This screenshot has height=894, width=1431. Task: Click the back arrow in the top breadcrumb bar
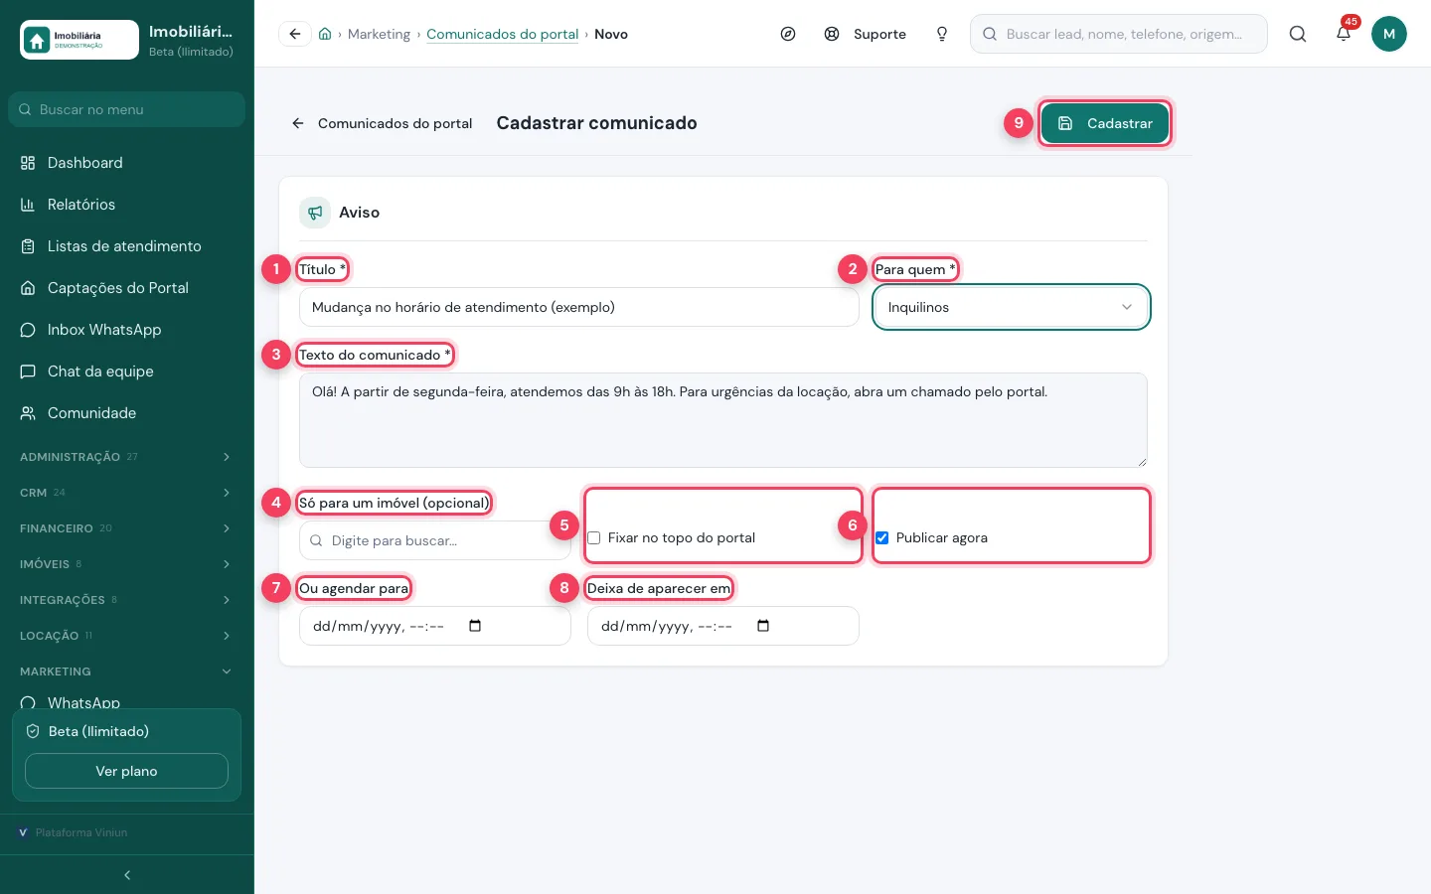[x=295, y=34]
